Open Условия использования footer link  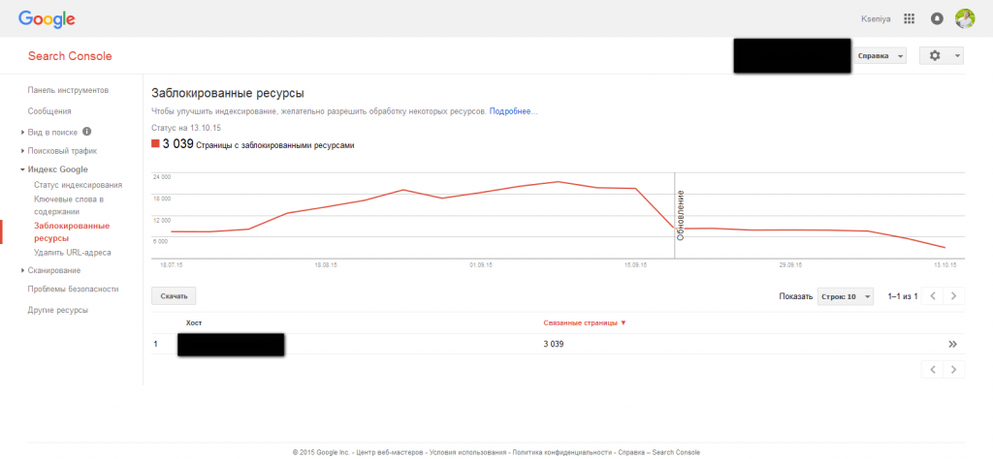pyautogui.click(x=468, y=452)
